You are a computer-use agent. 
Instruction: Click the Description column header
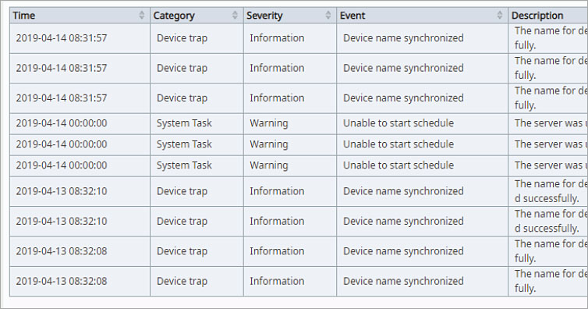548,16
